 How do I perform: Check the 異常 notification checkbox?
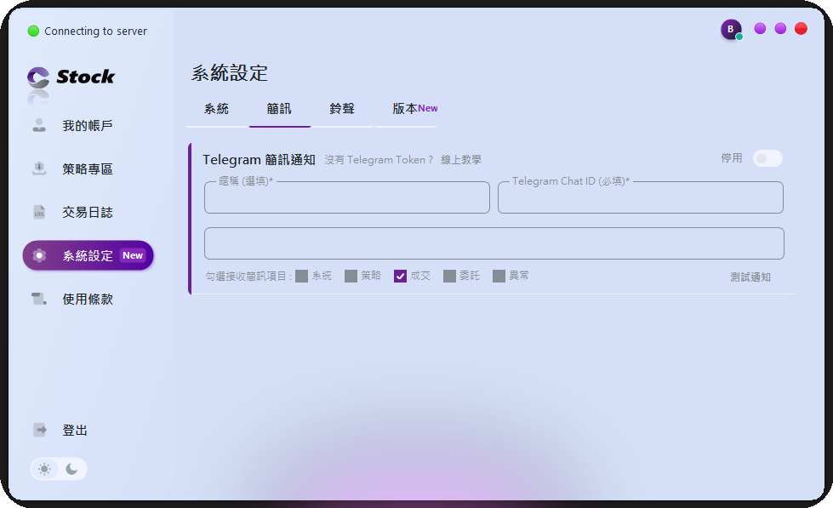[x=499, y=276]
